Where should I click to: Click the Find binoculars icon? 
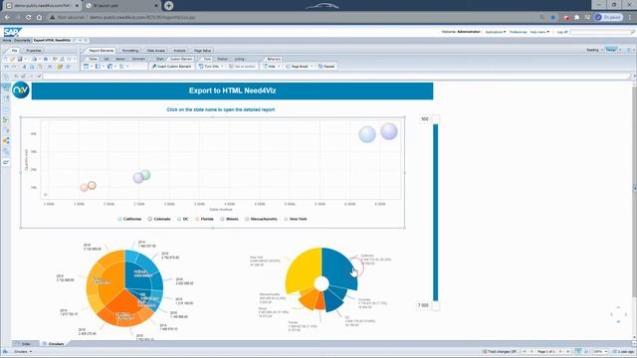point(46,60)
